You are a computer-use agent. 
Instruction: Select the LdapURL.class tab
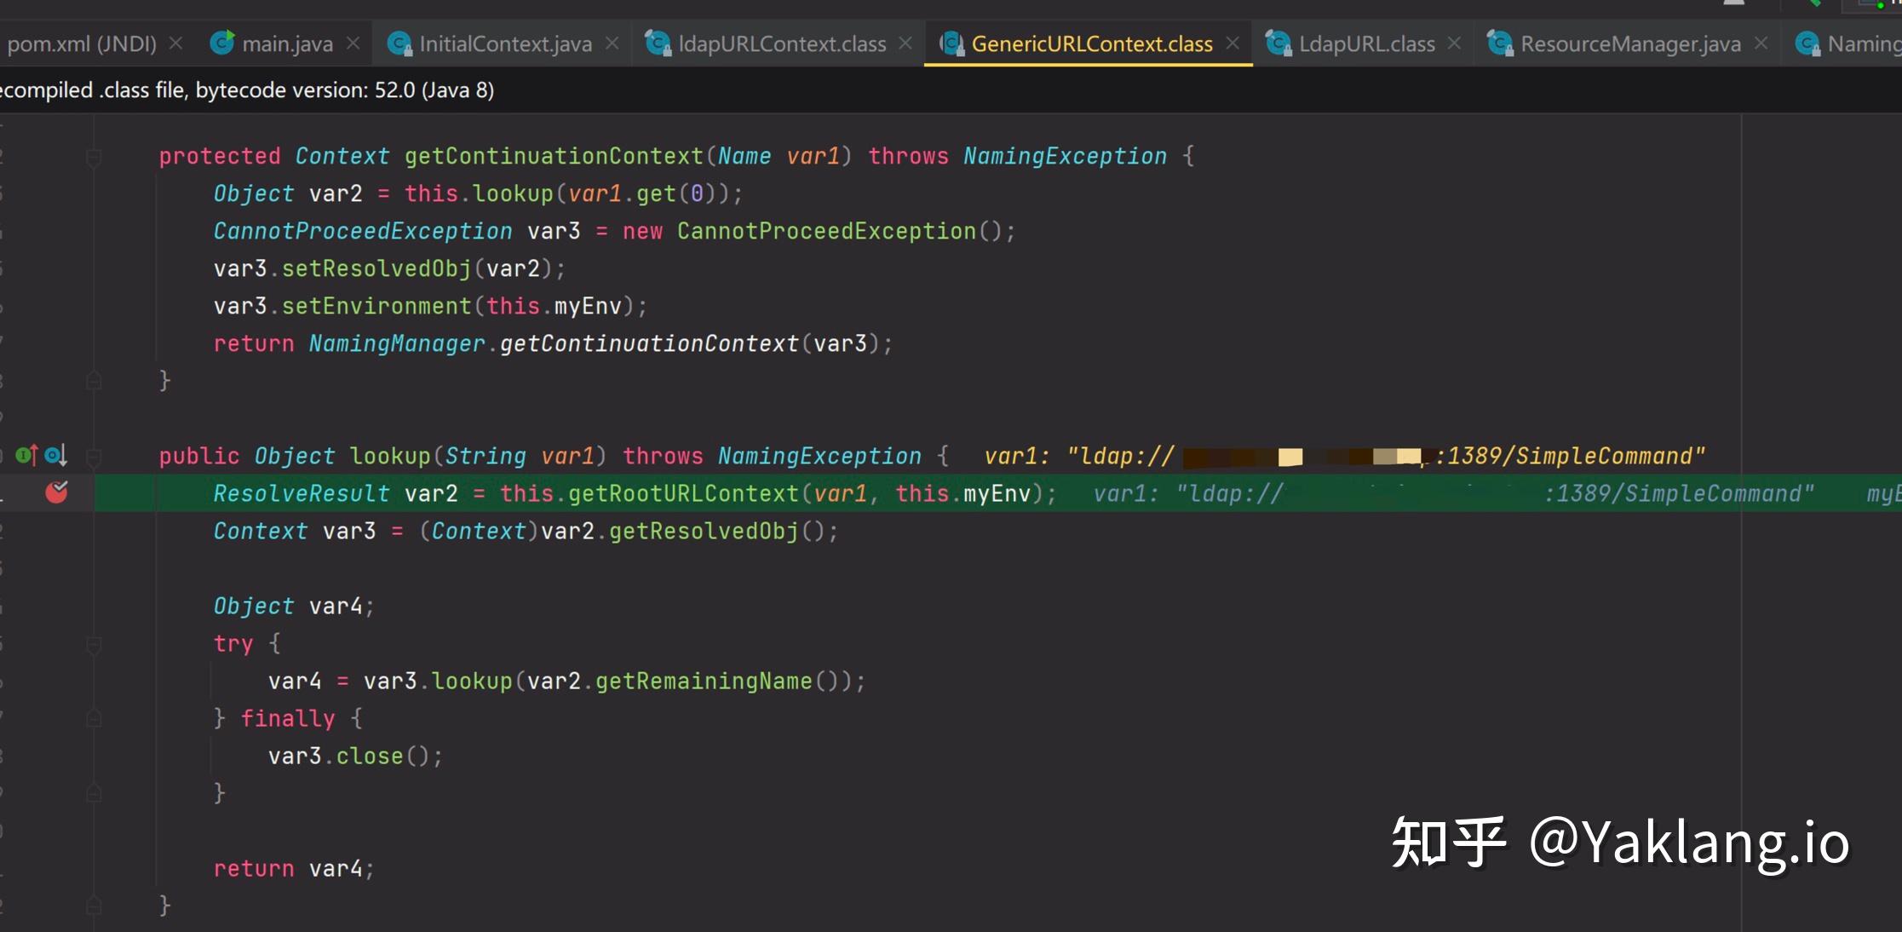1365,44
